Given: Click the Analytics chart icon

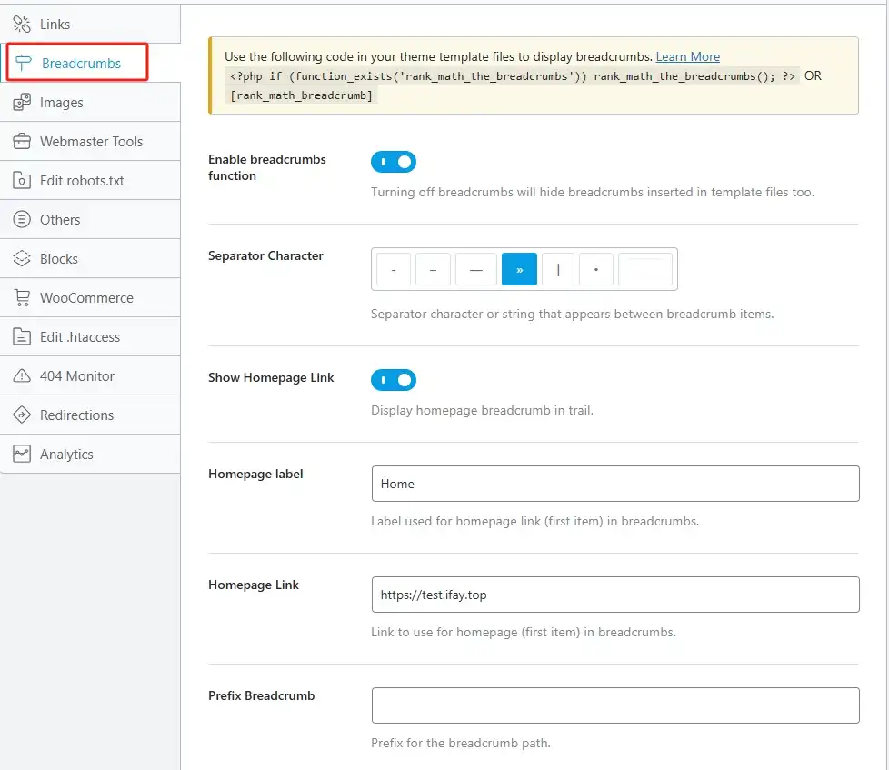Looking at the screenshot, I should click(22, 455).
